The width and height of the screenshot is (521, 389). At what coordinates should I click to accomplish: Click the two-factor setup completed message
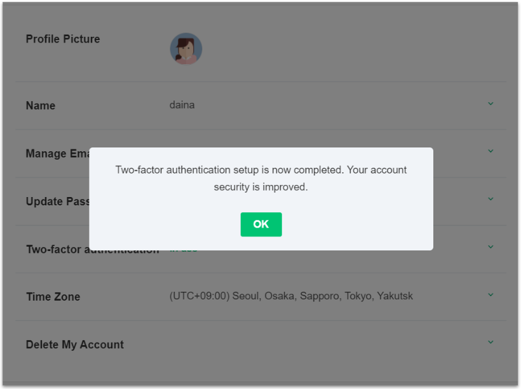tap(260, 170)
